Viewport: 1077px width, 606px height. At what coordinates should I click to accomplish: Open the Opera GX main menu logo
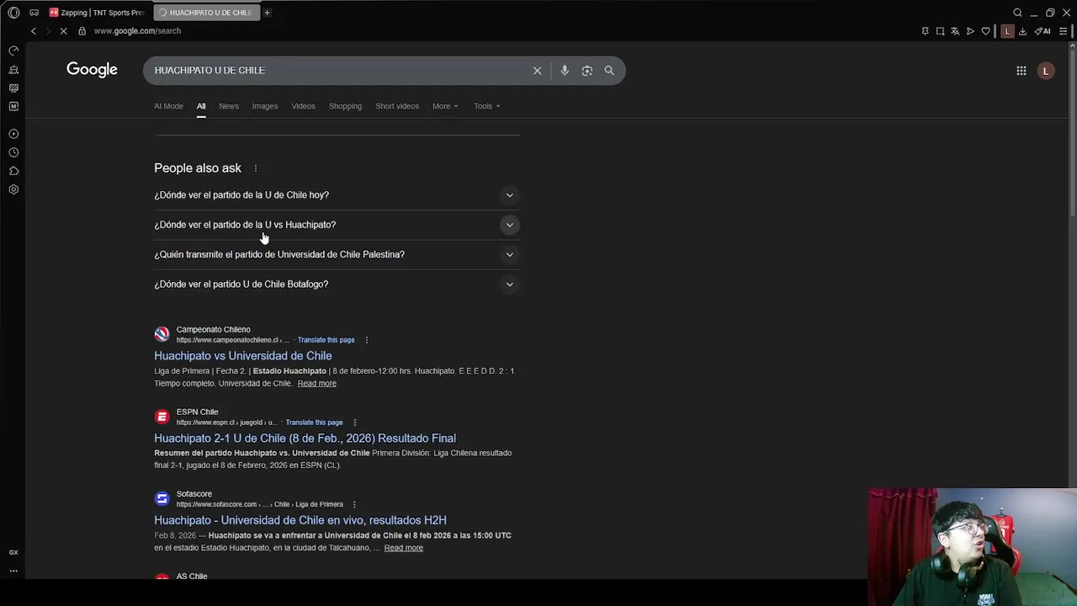[x=13, y=13]
